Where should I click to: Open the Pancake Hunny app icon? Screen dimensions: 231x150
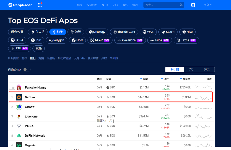19,88
